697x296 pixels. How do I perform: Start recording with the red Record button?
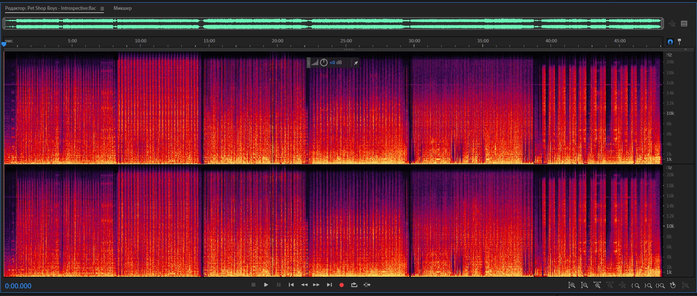[x=341, y=285]
